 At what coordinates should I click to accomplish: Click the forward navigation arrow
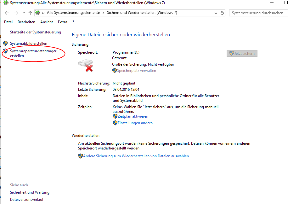pyautogui.click(x=16, y=13)
